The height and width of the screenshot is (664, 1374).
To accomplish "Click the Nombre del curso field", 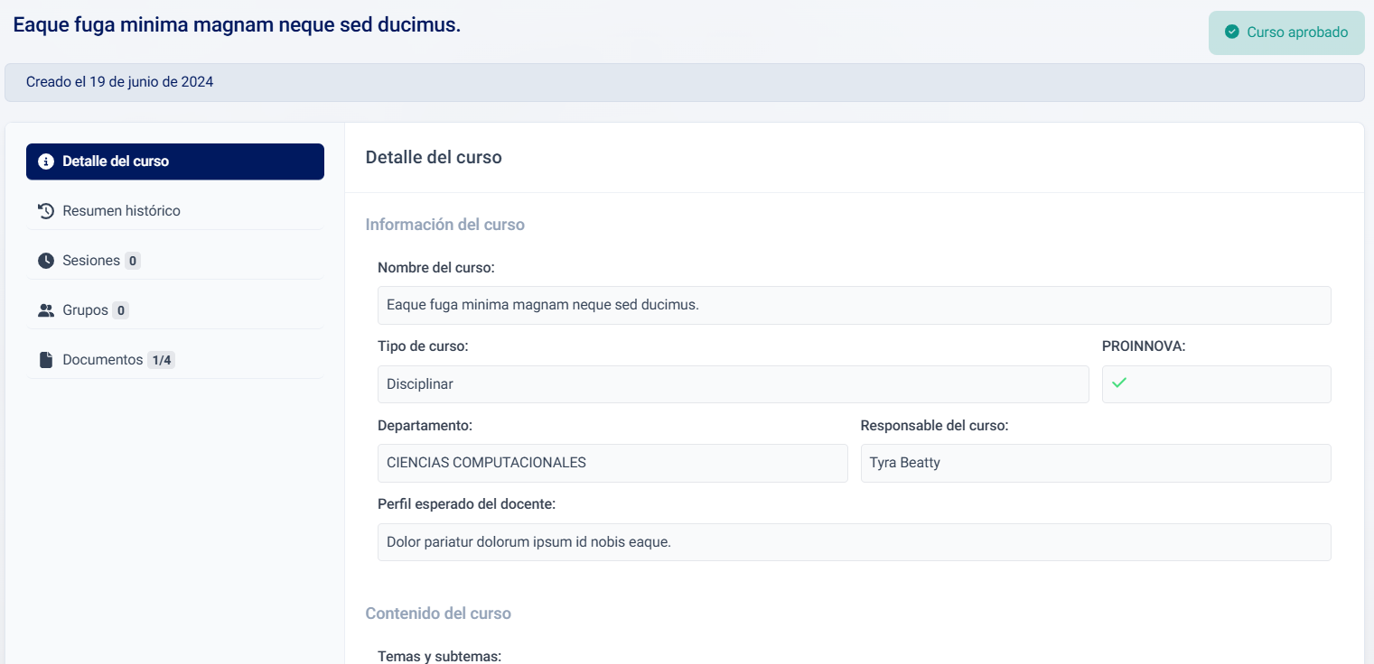I will tap(854, 305).
